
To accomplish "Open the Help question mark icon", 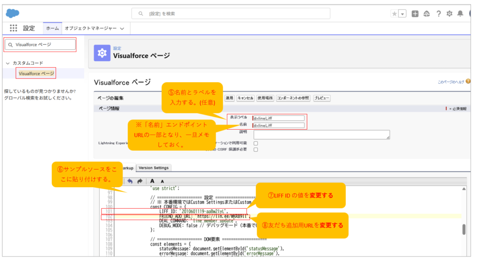I will click(438, 13).
